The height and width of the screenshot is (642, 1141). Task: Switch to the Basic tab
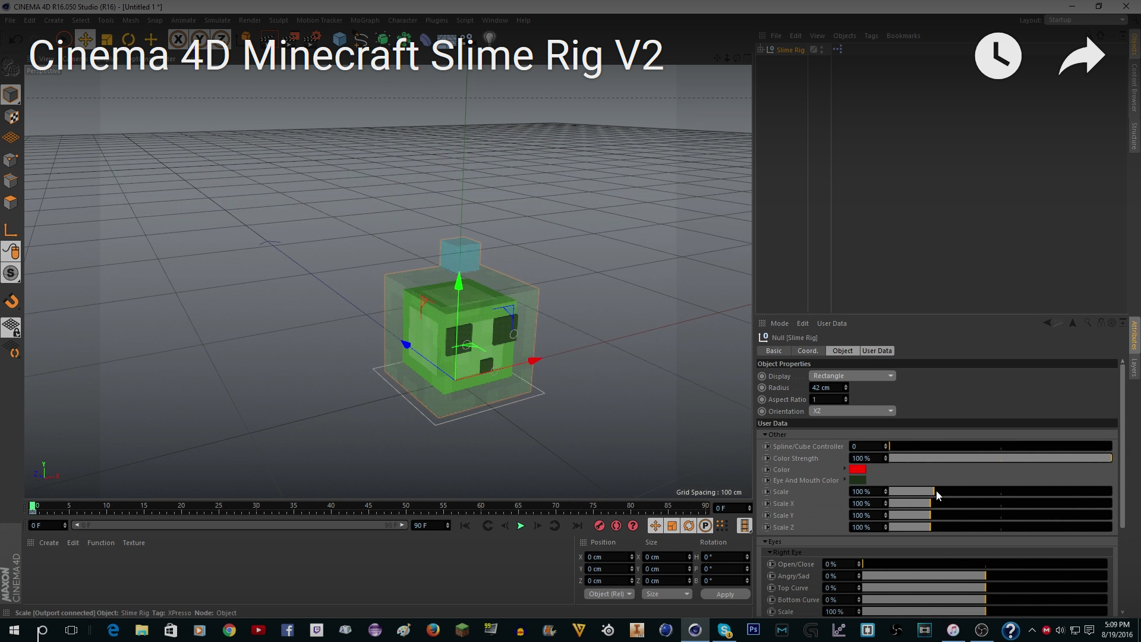click(774, 351)
